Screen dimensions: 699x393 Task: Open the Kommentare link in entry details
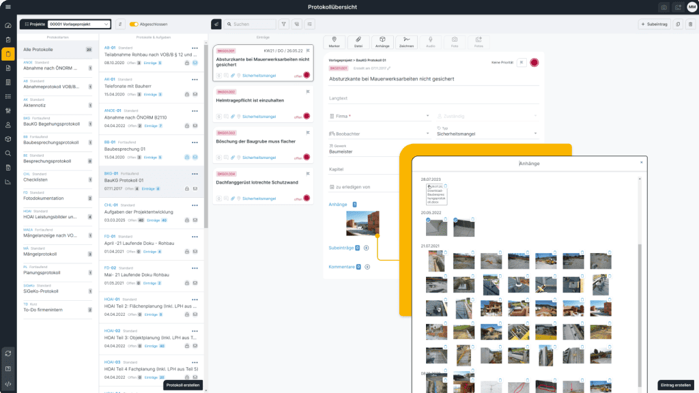tap(342, 266)
